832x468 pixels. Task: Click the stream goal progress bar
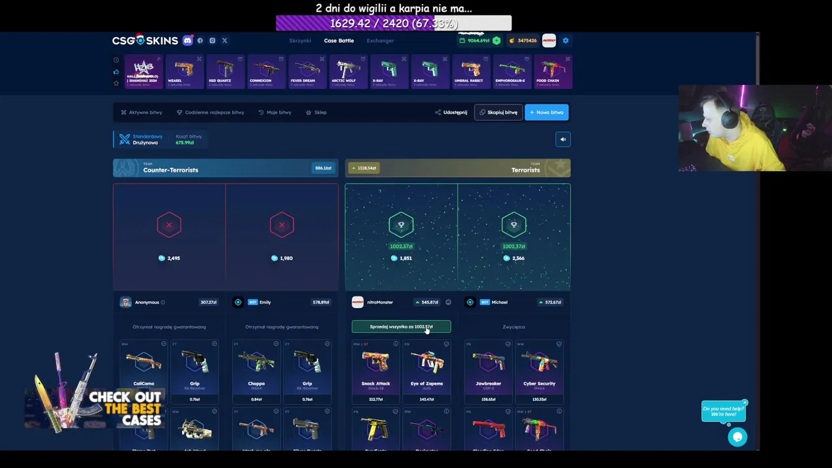(x=394, y=23)
